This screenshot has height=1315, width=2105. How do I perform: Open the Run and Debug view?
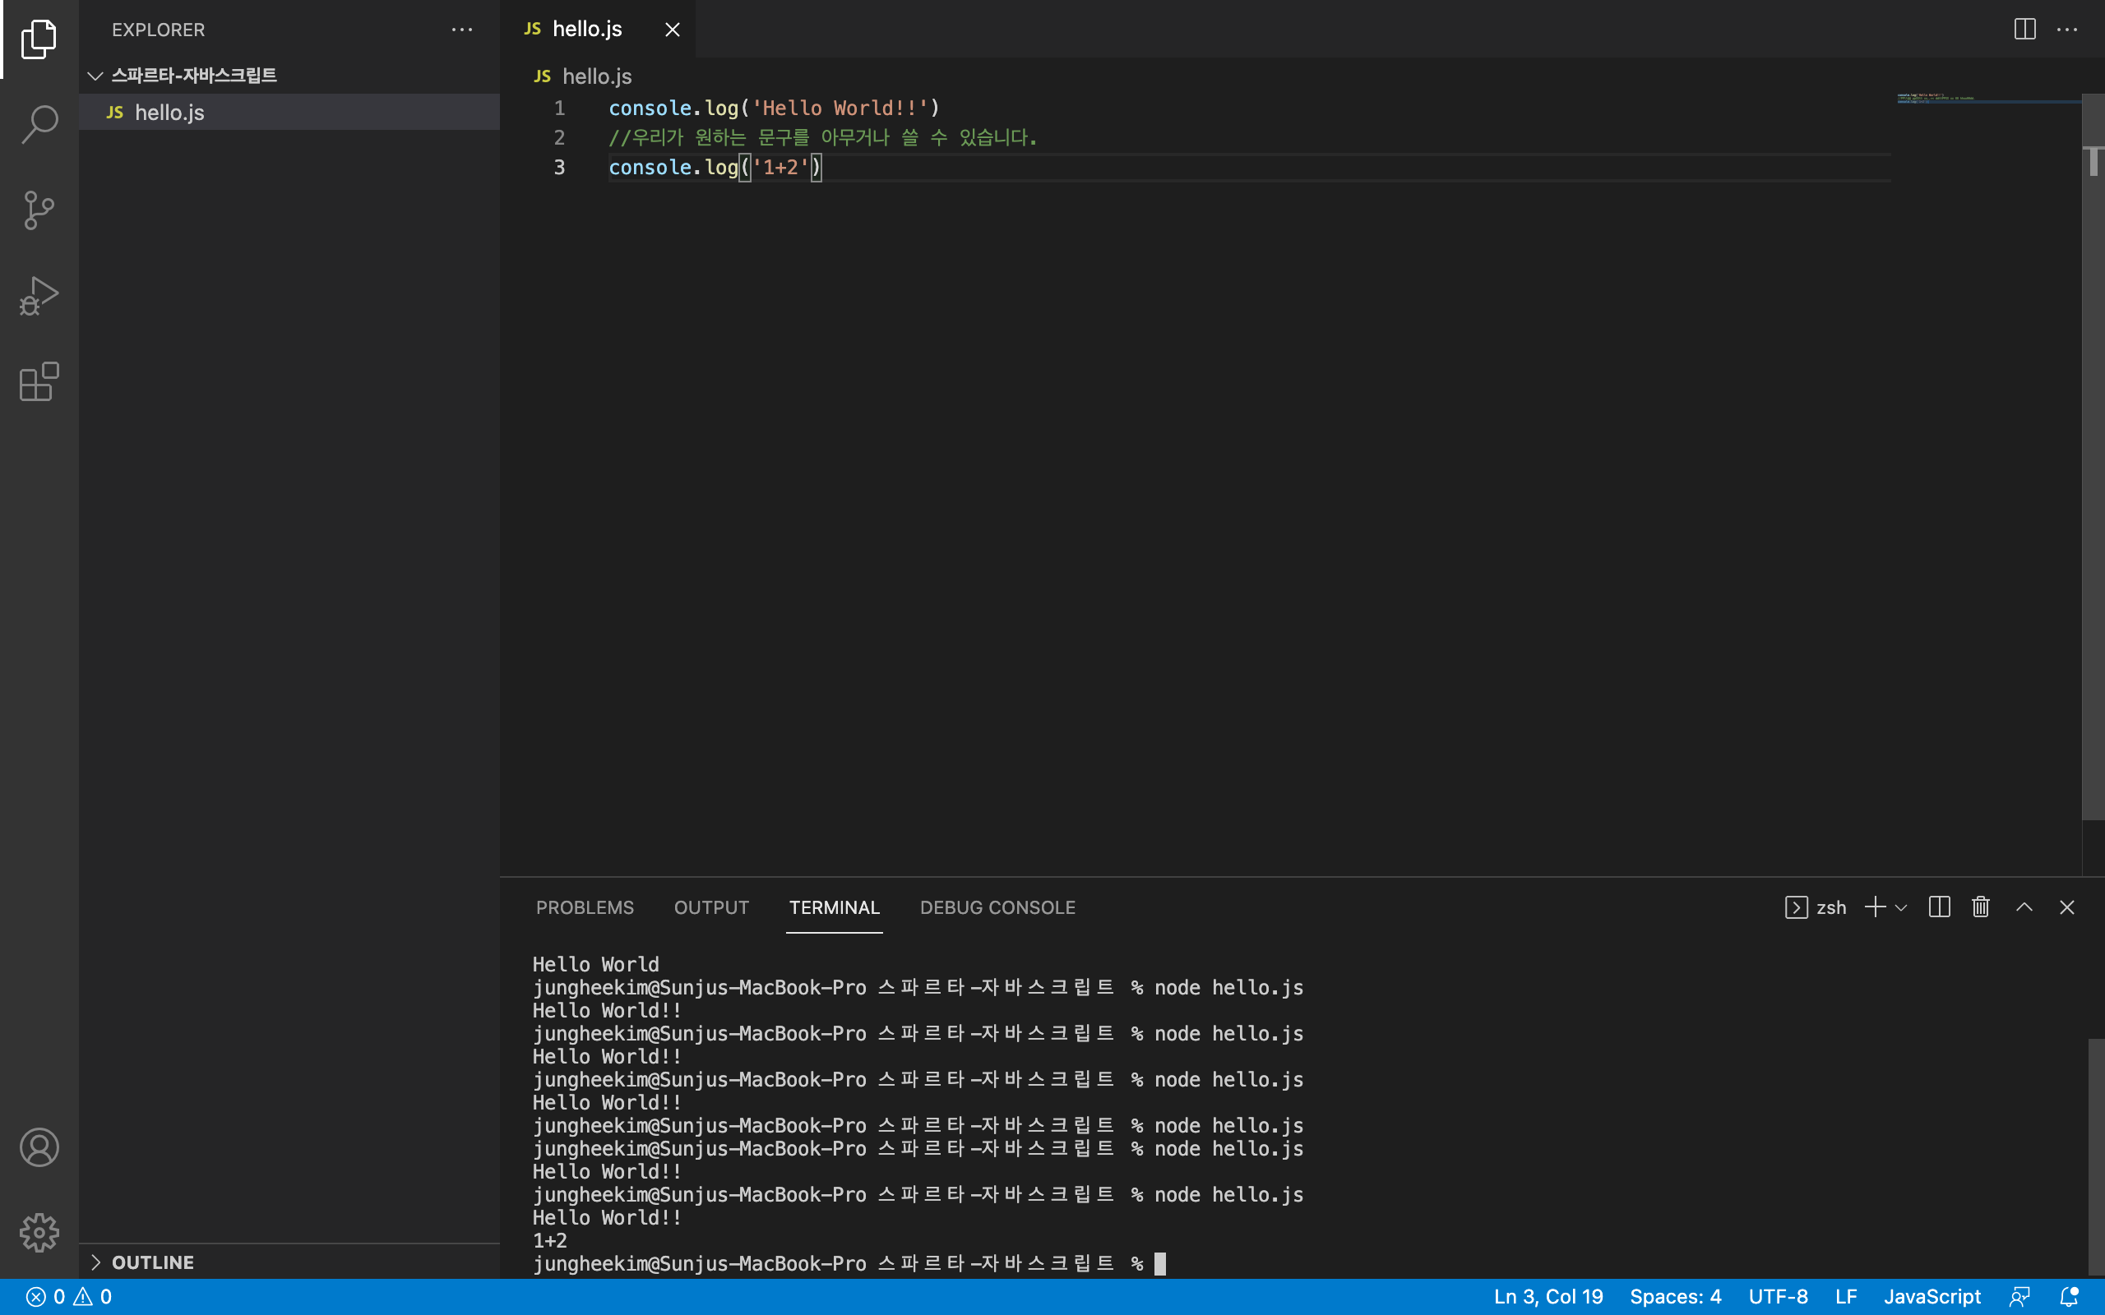coord(39,296)
